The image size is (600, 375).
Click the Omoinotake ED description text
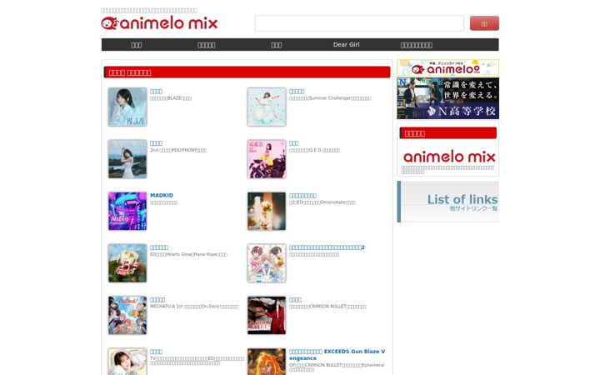click(322, 202)
